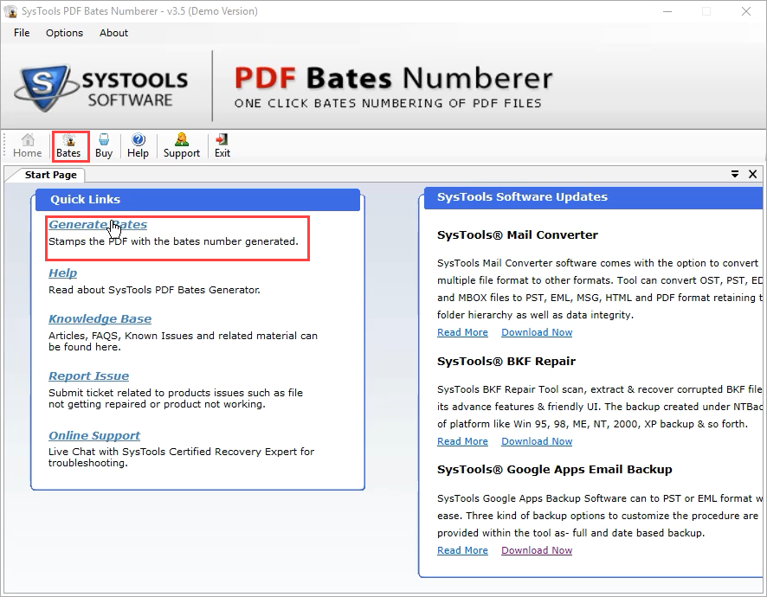Open the Knowledge Base link
Image resolution: width=767 pixels, height=597 pixels.
pos(100,318)
